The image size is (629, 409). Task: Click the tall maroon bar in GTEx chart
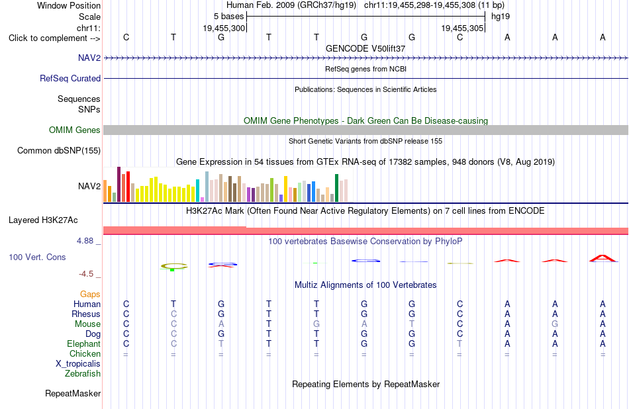click(119, 185)
